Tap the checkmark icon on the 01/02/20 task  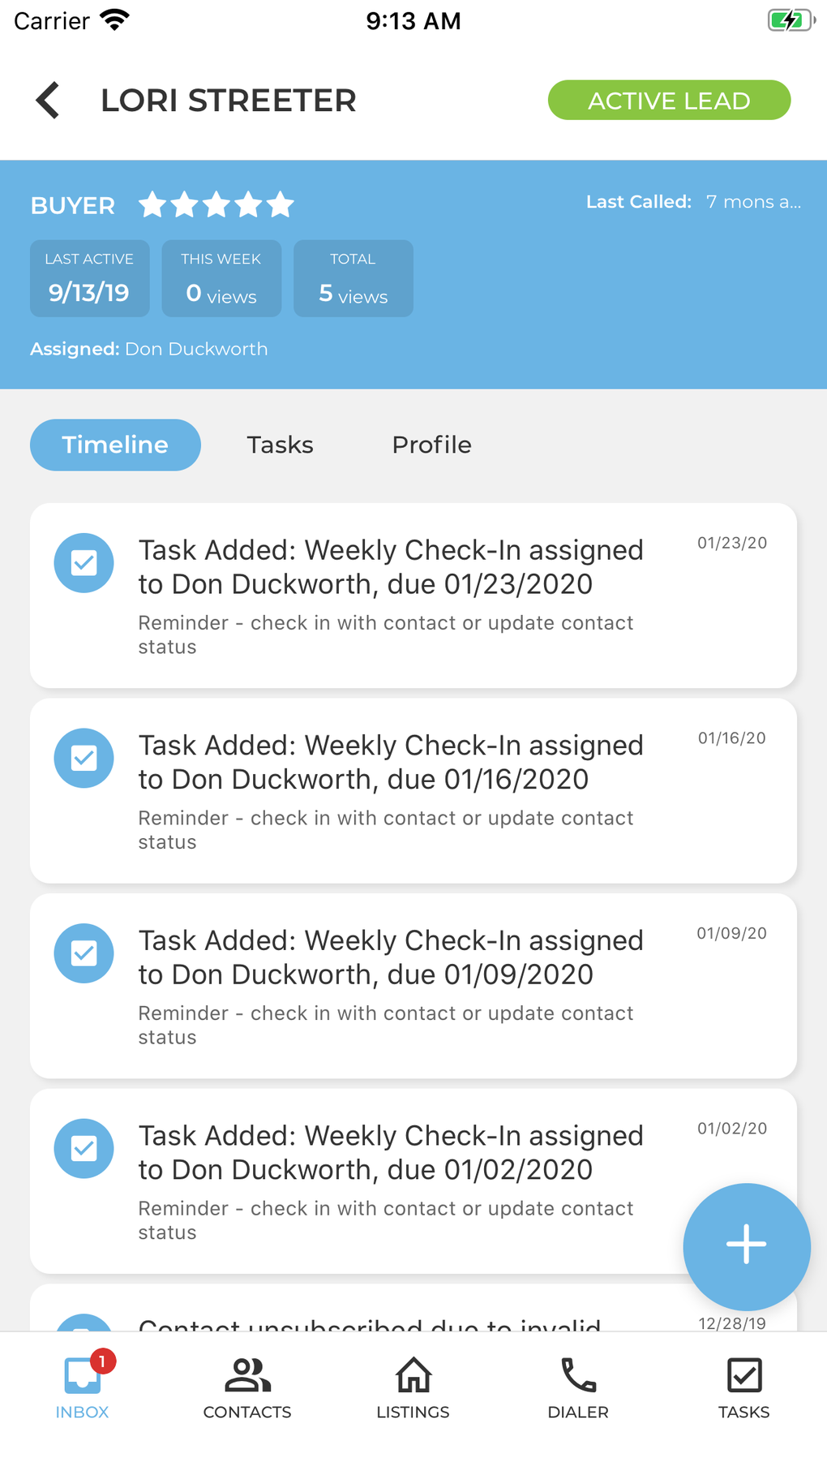coord(84,1148)
